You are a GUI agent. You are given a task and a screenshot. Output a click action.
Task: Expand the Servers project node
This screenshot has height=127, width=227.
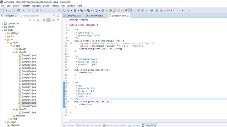pyautogui.click(x=2, y=27)
